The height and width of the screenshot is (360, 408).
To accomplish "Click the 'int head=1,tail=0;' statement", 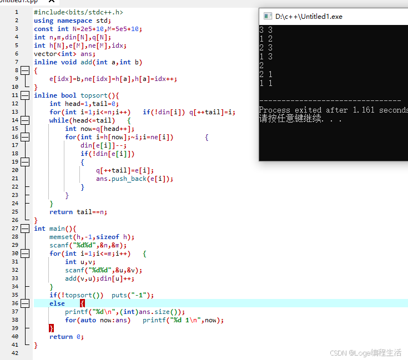I will 84,104.
